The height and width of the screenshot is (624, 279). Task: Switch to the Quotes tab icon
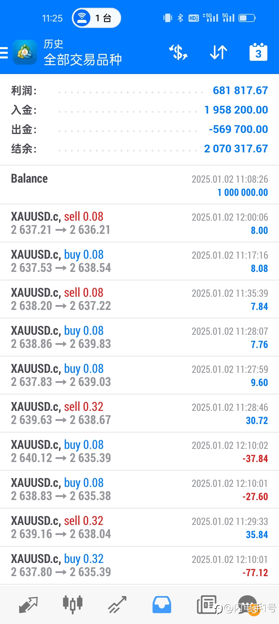[x=28, y=605]
